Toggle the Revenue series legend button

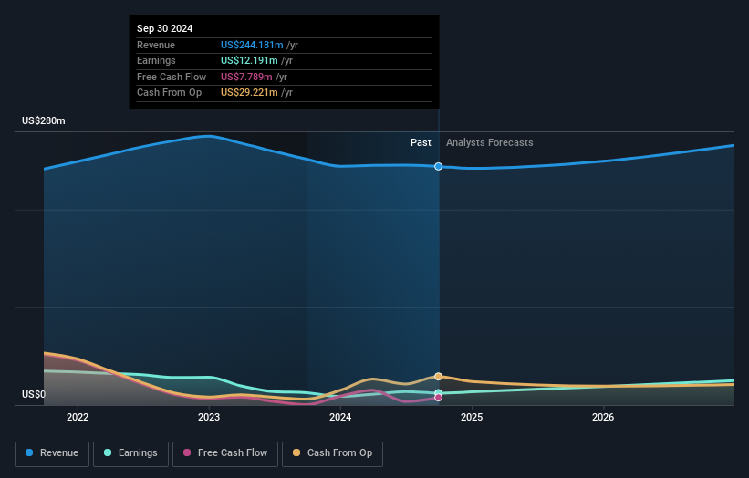pyautogui.click(x=52, y=453)
